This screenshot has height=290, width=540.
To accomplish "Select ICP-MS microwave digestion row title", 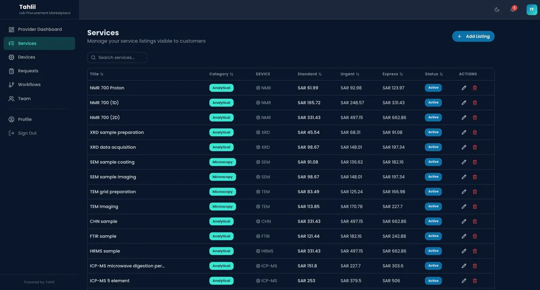I will pyautogui.click(x=127, y=266).
